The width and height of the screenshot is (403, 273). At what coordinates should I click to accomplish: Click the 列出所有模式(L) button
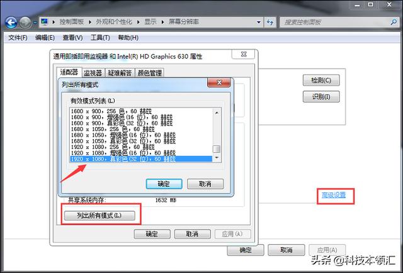click(99, 216)
